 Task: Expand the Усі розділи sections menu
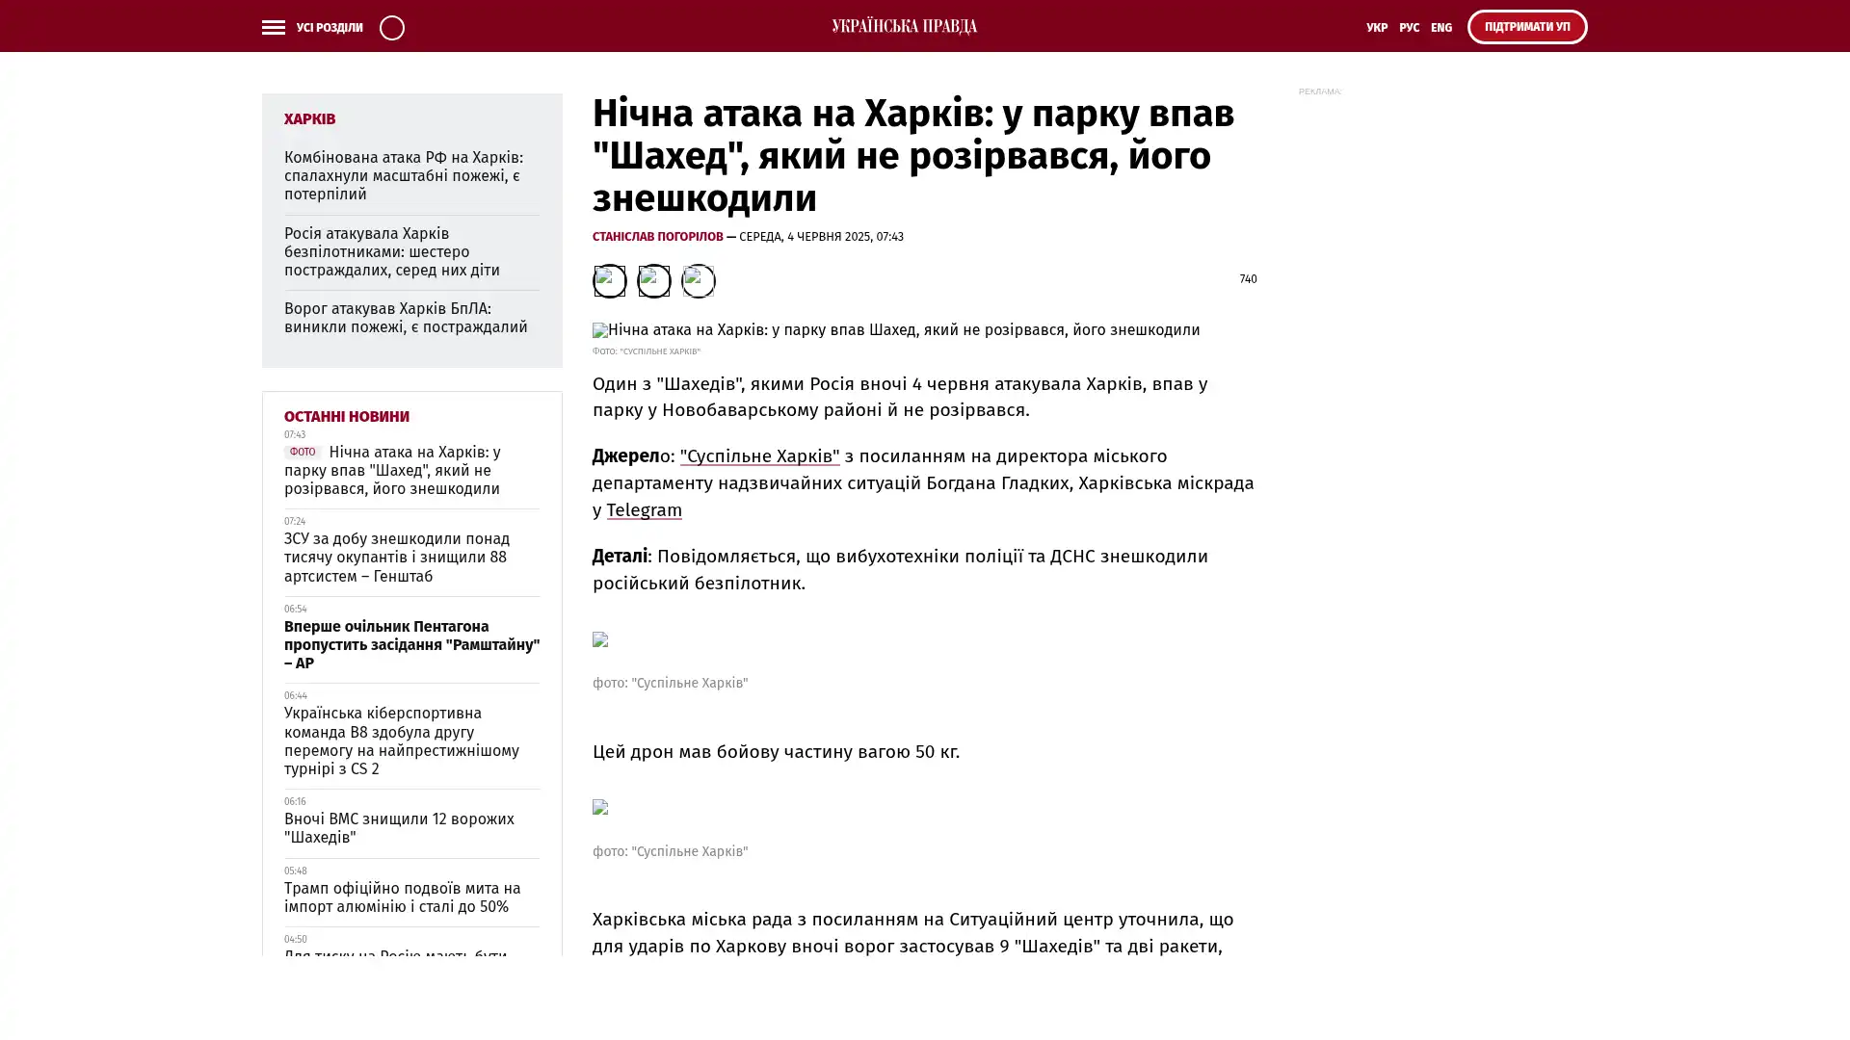pos(329,28)
